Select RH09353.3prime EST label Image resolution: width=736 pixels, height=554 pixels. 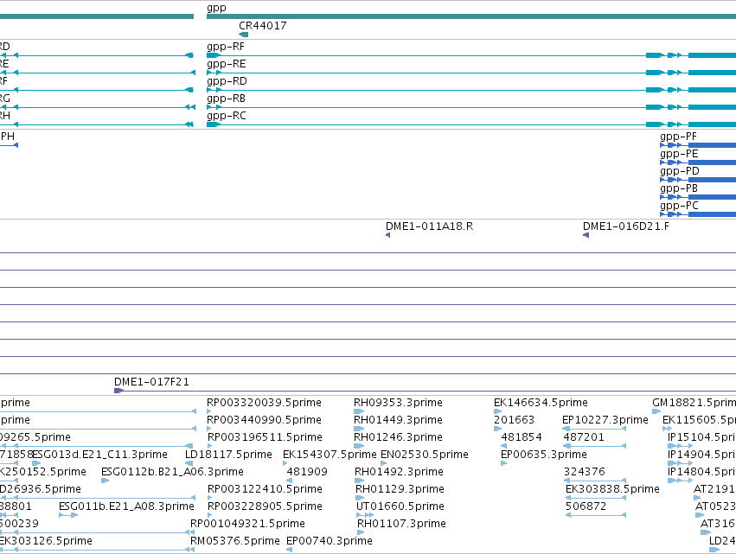pyautogui.click(x=398, y=403)
